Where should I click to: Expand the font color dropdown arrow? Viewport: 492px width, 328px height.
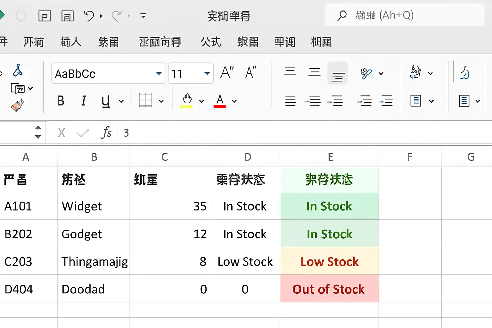point(234,101)
